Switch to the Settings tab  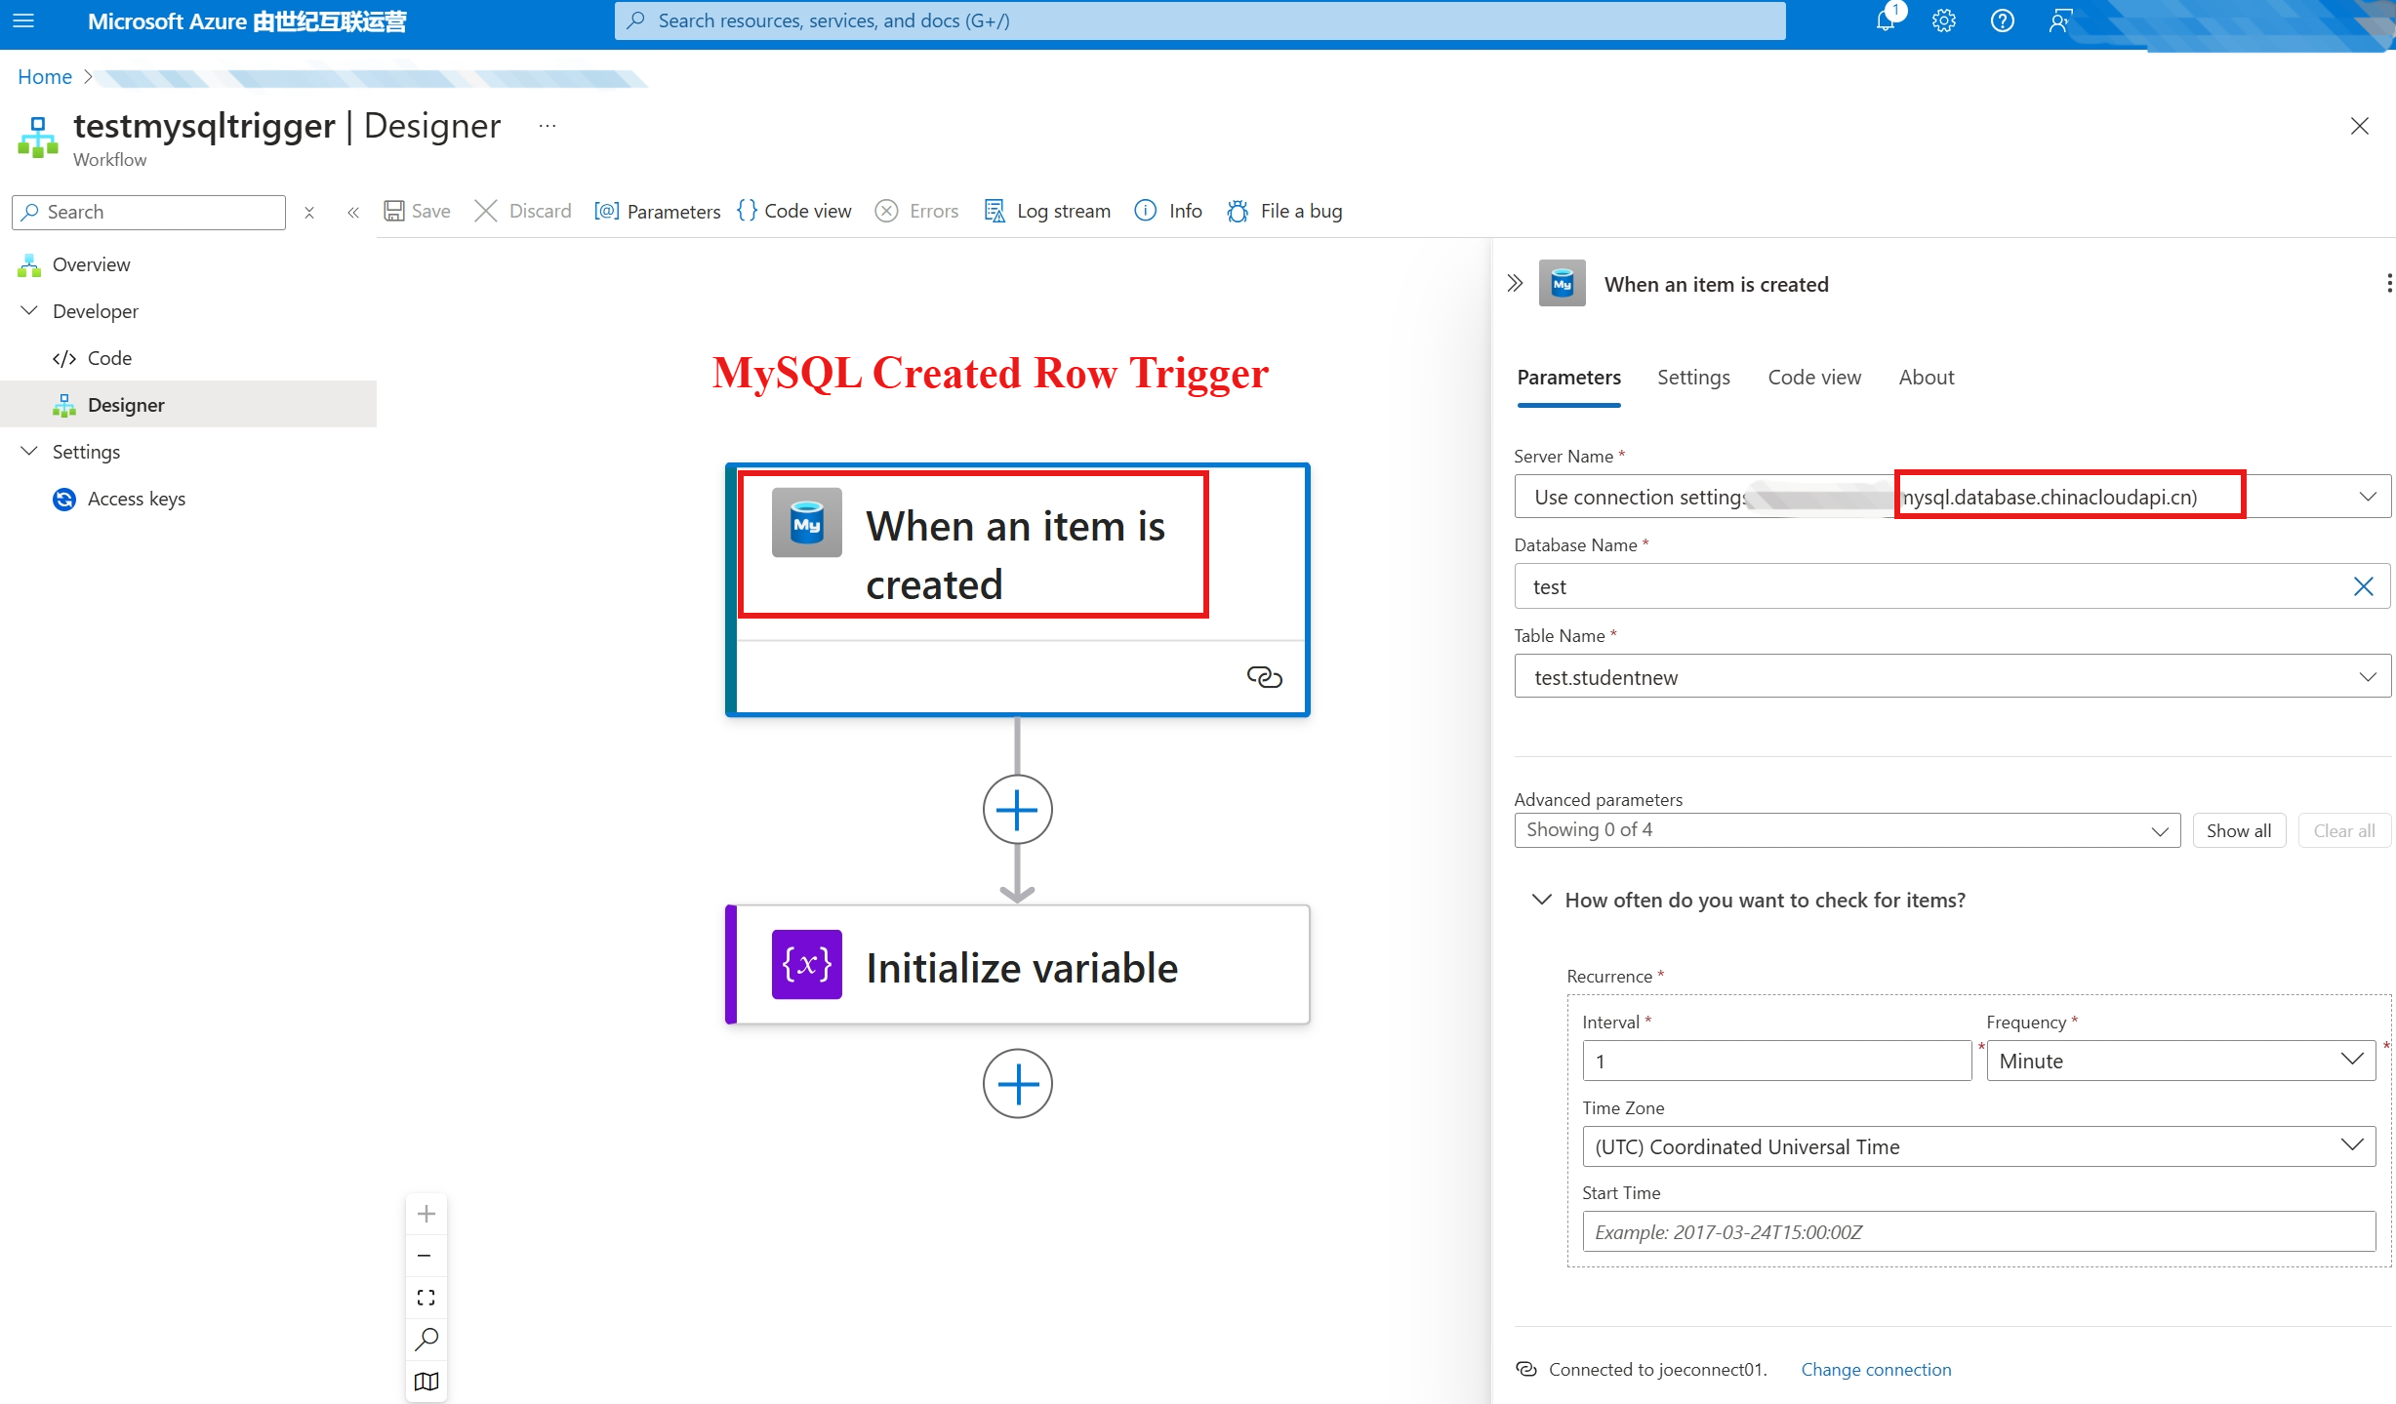[x=1693, y=378]
